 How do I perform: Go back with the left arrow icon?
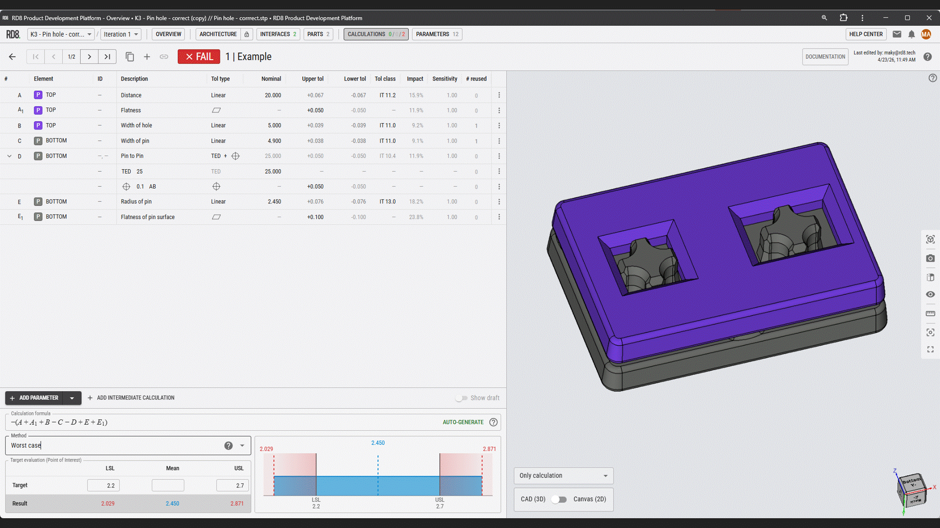click(12, 57)
